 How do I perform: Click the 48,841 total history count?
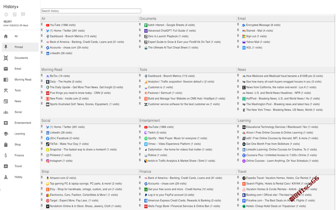click(x=8, y=22)
